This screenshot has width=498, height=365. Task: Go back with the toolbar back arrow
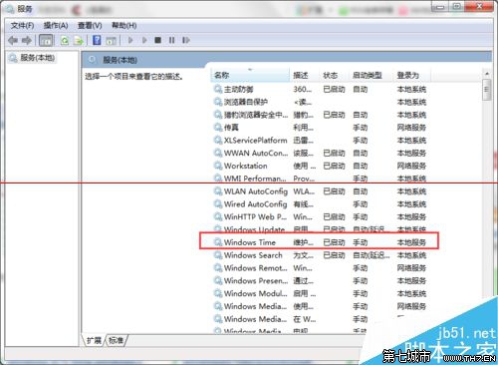13,40
